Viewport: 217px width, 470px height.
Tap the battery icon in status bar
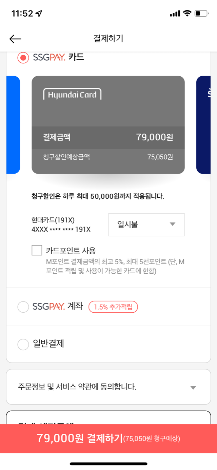(202, 14)
